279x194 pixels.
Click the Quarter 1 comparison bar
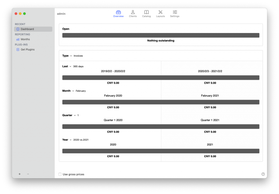pyautogui.click(x=161, y=126)
